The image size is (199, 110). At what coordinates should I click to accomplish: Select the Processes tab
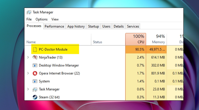point(34,26)
